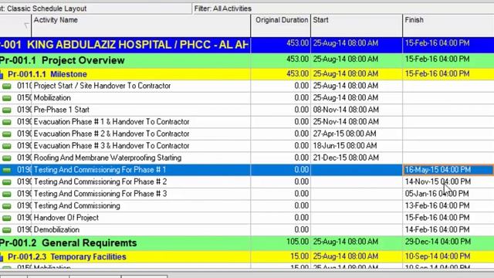The width and height of the screenshot is (494, 278).
Task: Click the activity icon of the Mobilization row
Action: click(x=7, y=98)
